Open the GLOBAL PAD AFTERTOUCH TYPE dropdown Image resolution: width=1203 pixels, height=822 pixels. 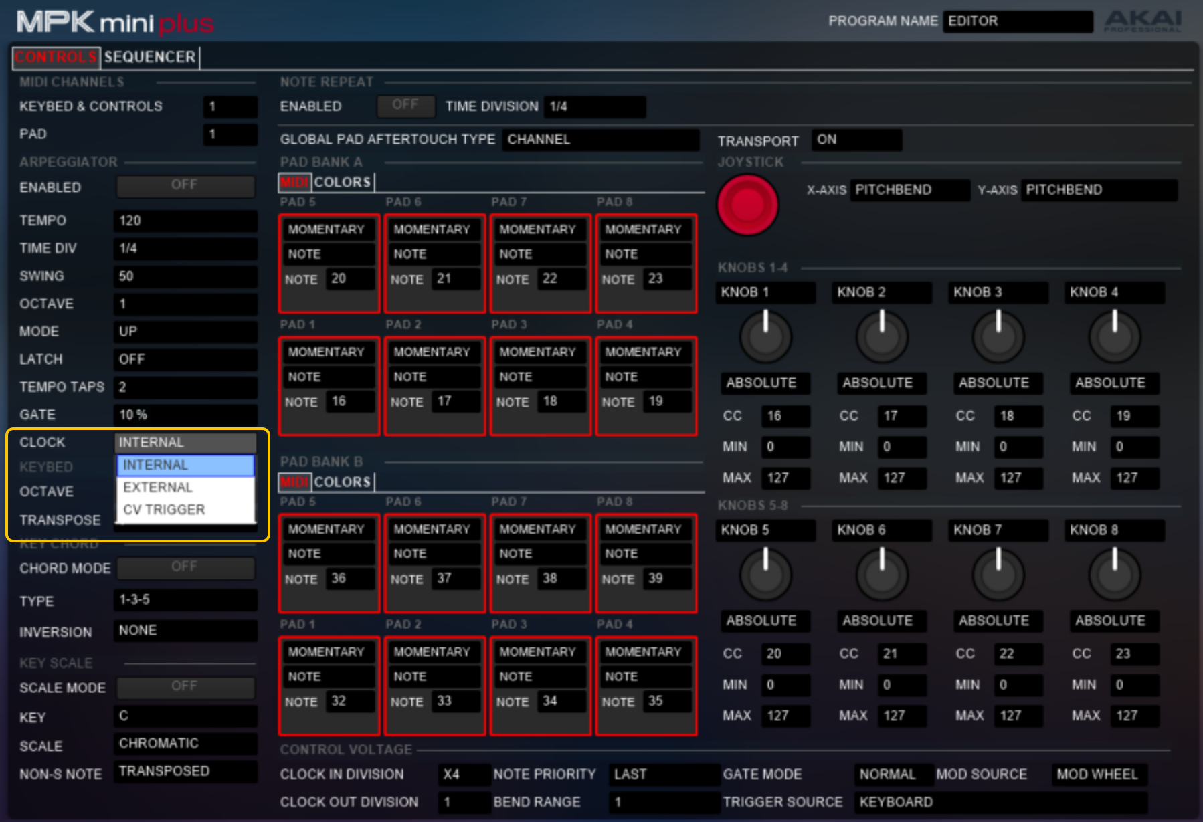tap(601, 140)
